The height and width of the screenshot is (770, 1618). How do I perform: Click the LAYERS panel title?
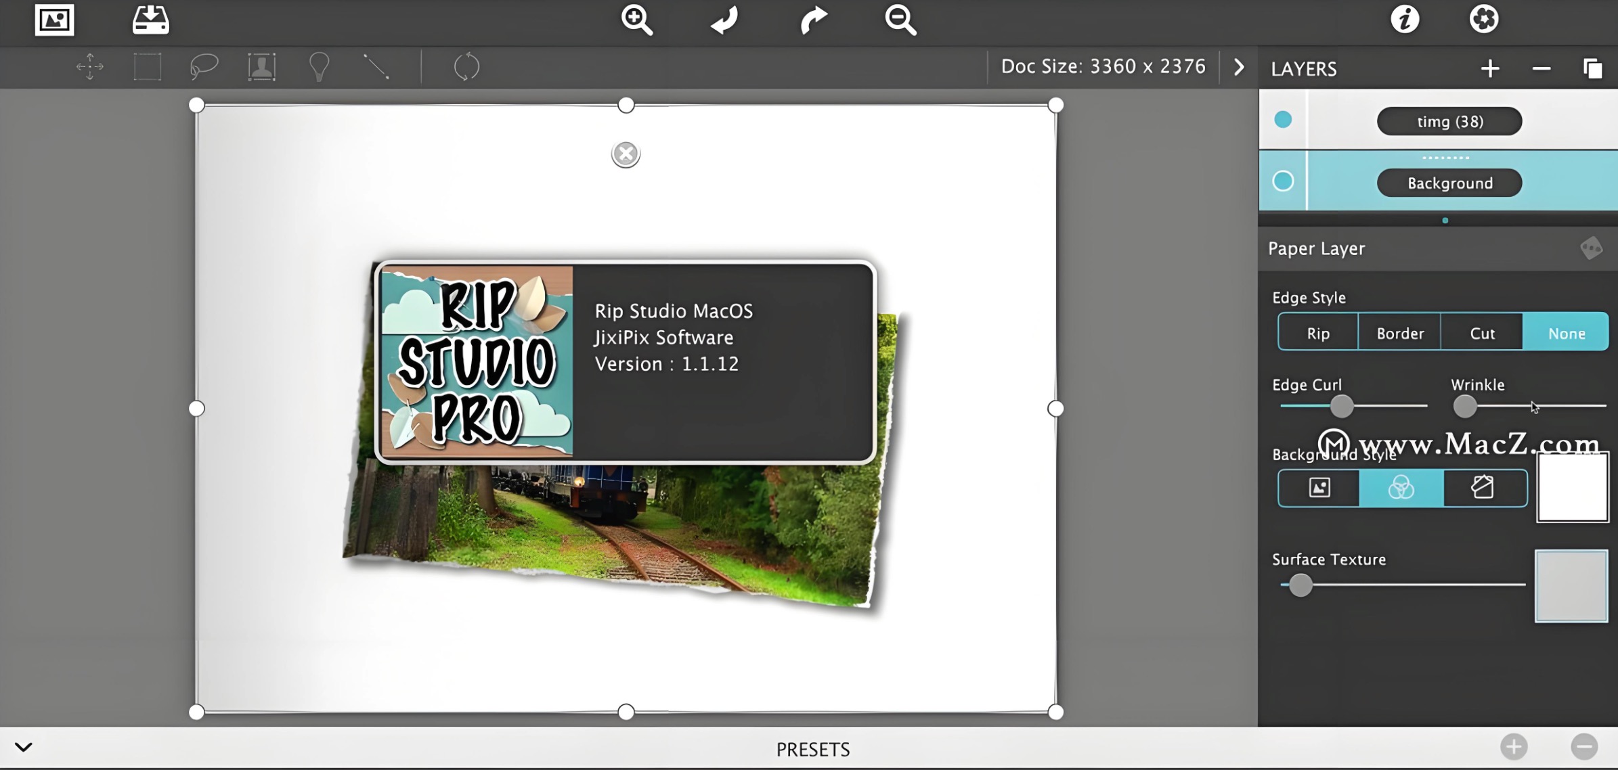pos(1303,69)
